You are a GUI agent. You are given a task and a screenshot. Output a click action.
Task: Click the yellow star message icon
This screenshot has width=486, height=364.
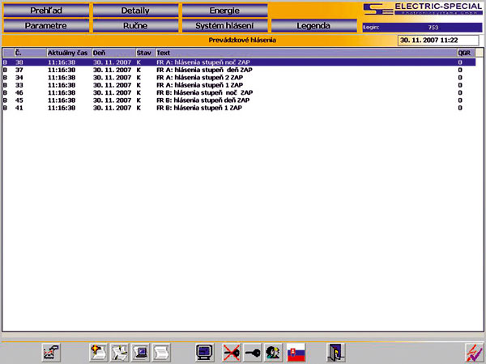point(99,352)
